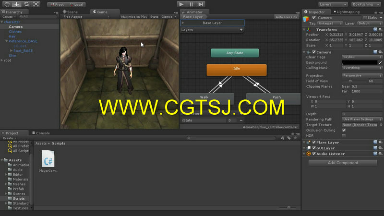
Task: Step forward one frame
Action: tap(201, 4)
